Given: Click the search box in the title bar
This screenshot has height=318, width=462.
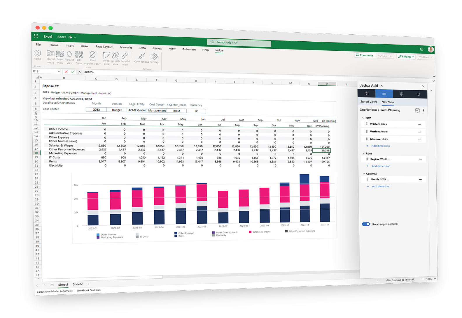Looking at the screenshot, I should [x=239, y=43].
